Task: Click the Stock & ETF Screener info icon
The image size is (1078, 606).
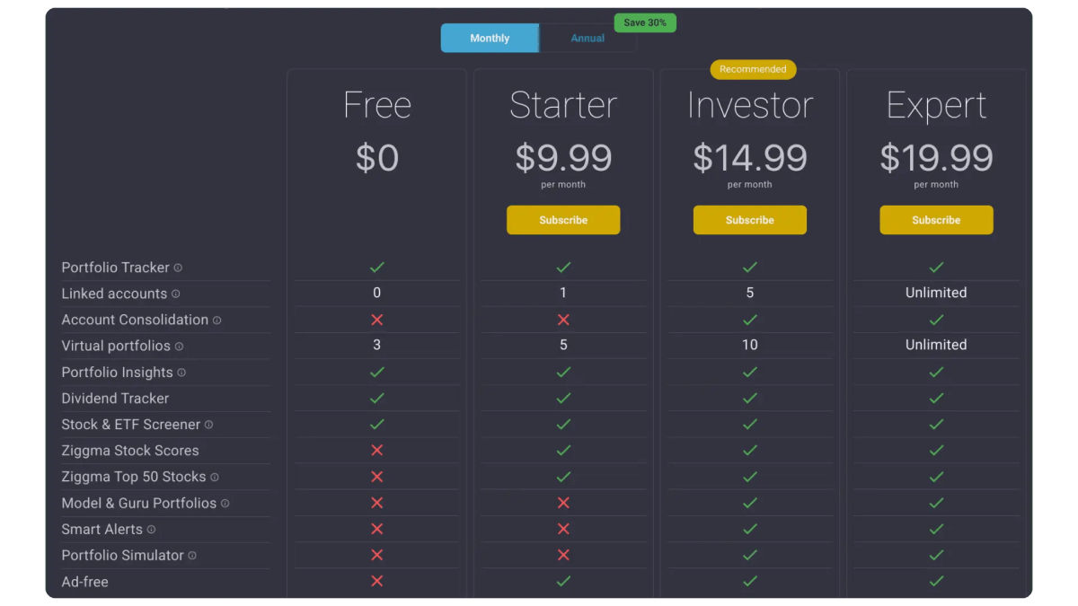Action: (x=208, y=425)
